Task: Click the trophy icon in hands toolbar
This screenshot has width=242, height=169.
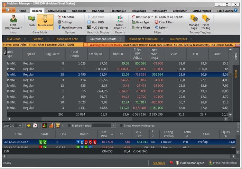Action: coord(58,126)
